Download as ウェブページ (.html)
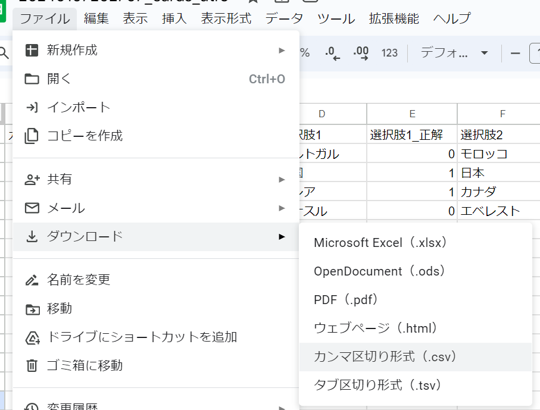Viewport: 540px width, 410px height. point(416,328)
